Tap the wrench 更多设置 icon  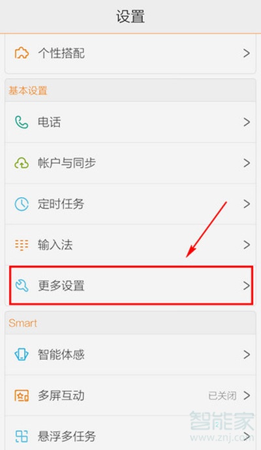tap(22, 285)
